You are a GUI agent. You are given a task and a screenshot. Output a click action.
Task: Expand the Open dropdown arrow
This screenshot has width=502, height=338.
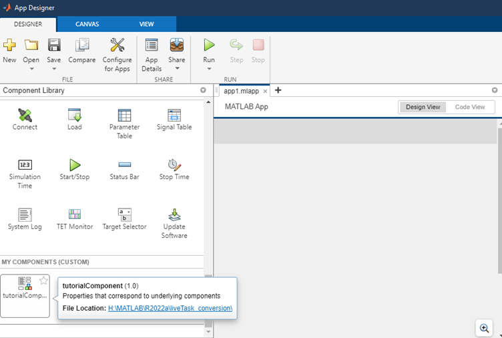pos(31,69)
